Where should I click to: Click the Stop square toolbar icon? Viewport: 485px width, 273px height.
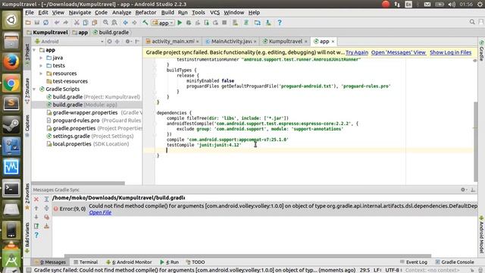tap(224, 23)
